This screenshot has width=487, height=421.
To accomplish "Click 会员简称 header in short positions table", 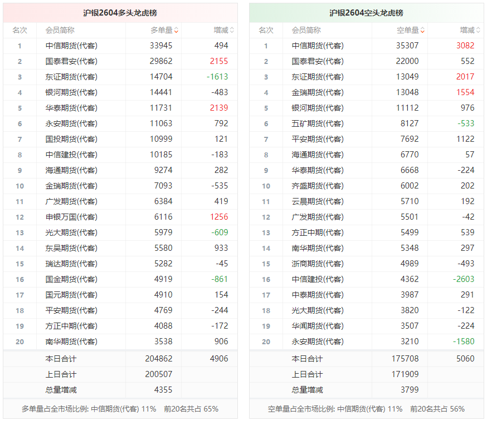I will [x=306, y=31].
